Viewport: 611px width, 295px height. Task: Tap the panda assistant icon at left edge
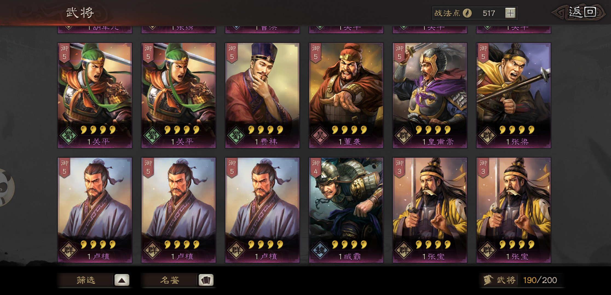[6, 187]
